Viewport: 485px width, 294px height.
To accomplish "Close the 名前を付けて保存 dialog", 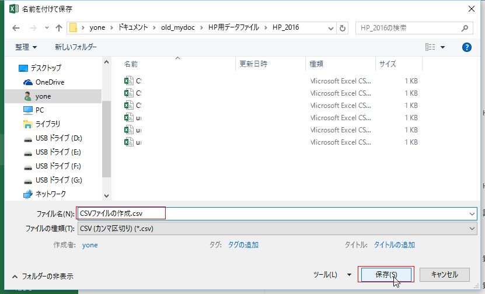I will 472,9.
